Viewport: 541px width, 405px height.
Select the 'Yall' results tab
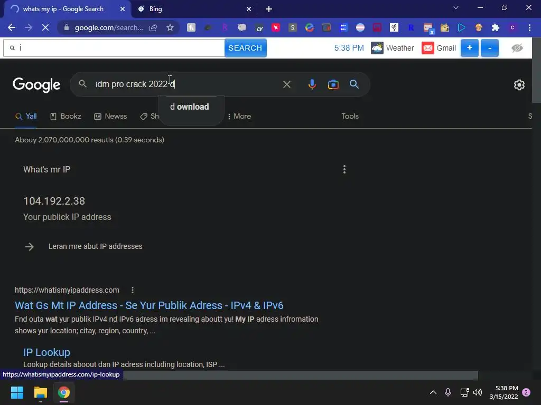coord(26,117)
